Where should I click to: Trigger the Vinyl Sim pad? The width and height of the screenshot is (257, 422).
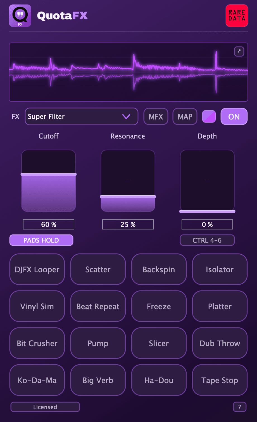tap(37, 306)
